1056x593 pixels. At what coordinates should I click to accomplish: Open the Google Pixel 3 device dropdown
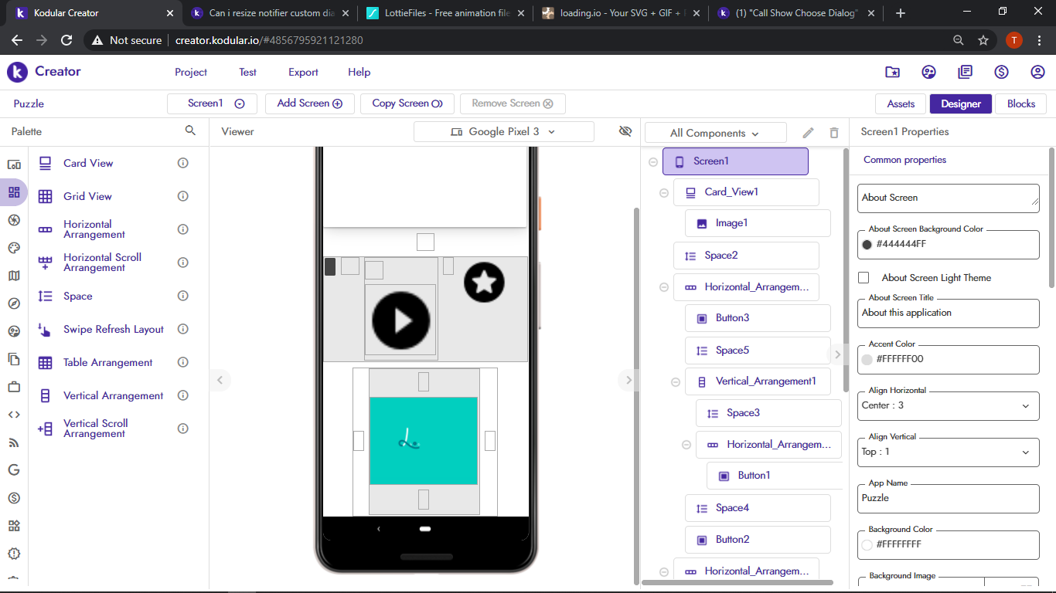503,132
